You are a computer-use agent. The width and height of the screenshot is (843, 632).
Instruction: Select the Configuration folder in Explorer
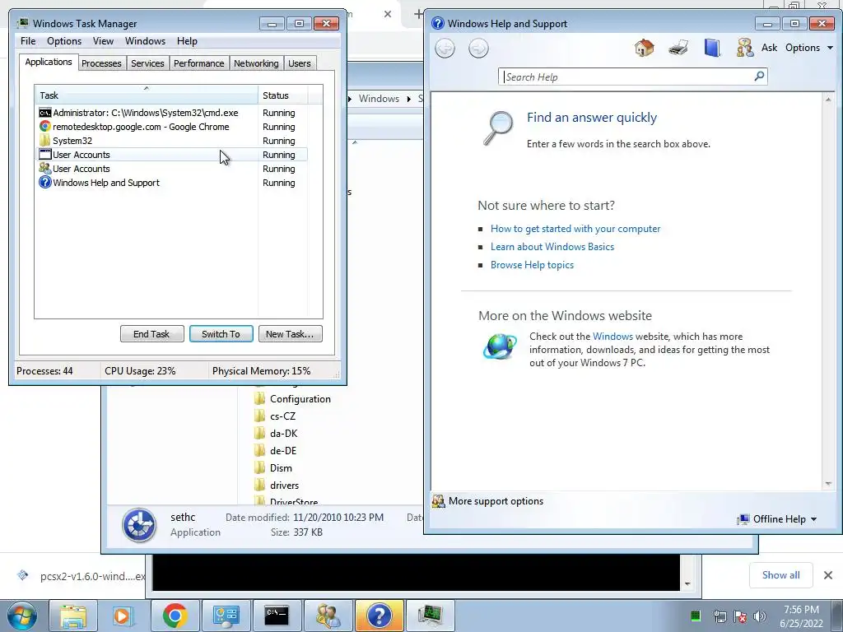pyautogui.click(x=292, y=399)
